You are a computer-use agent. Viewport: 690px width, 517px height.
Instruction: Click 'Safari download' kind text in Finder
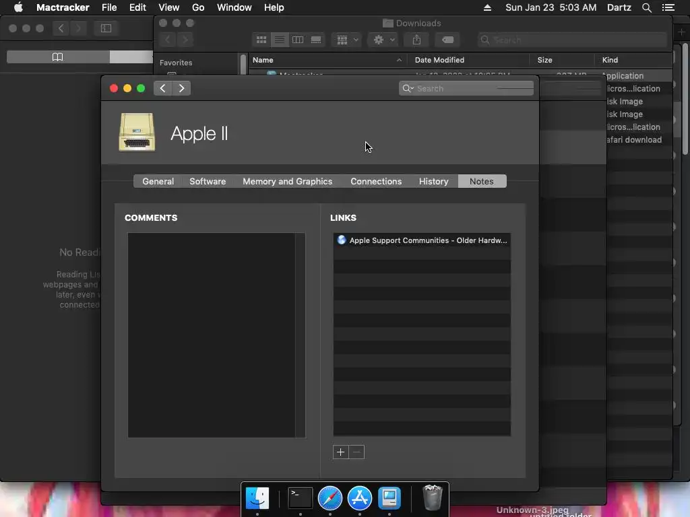634,140
